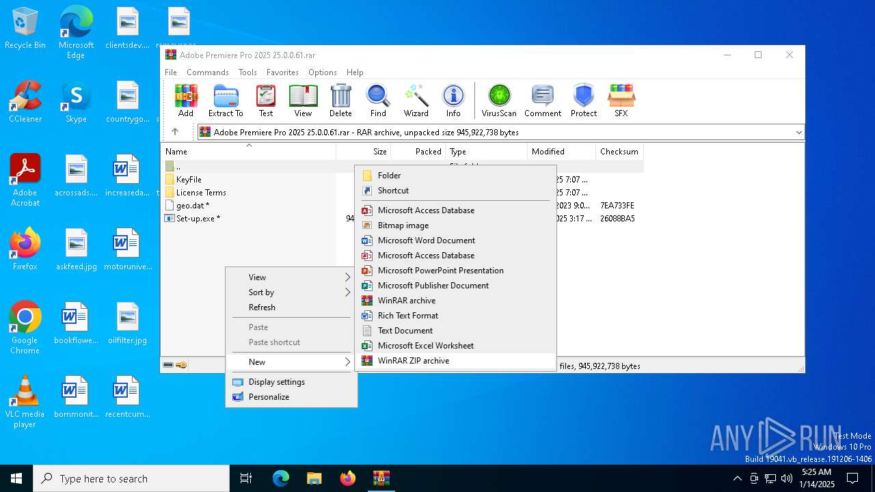875x492 pixels.
Task: Click the Delete trash icon
Action: (x=340, y=101)
